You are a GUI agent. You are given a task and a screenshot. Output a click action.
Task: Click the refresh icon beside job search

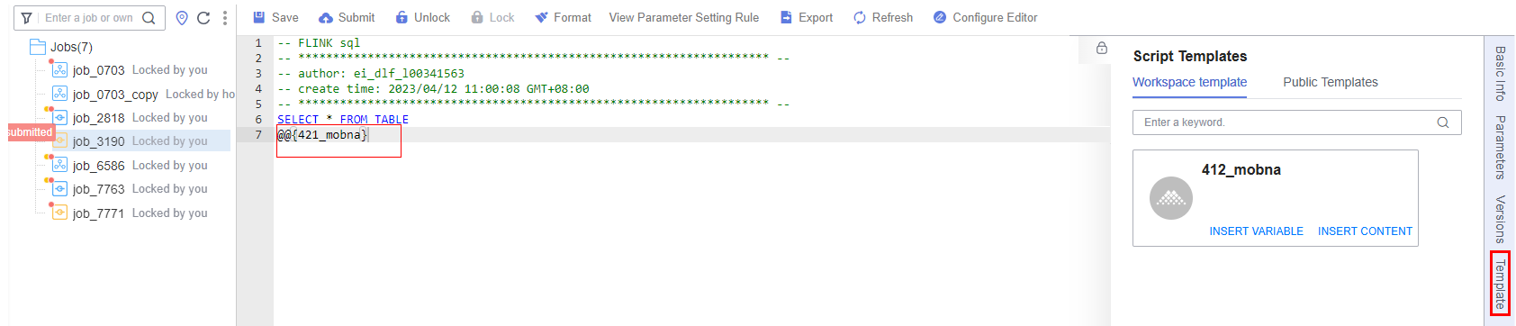pos(203,18)
